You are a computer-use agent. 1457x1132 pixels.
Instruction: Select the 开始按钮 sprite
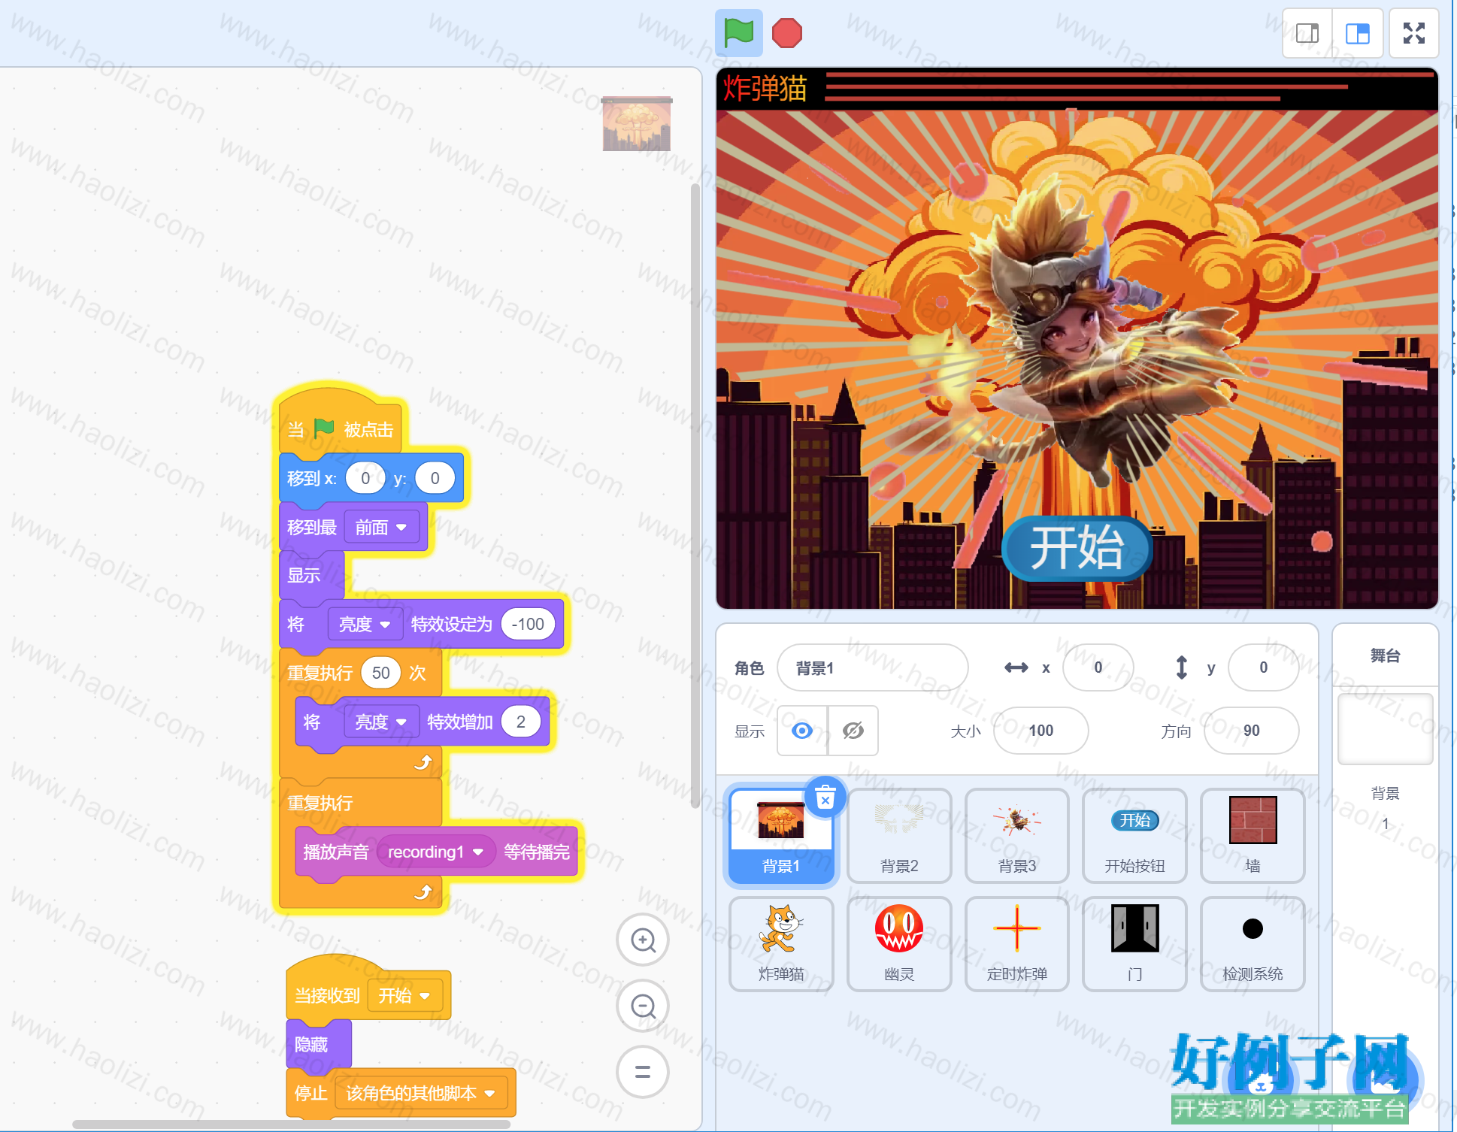(x=1135, y=835)
